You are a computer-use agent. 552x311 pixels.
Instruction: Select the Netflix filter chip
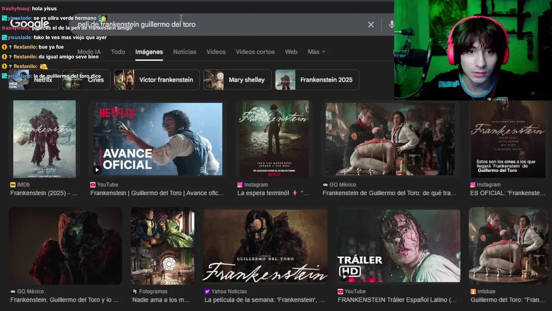[x=34, y=80]
